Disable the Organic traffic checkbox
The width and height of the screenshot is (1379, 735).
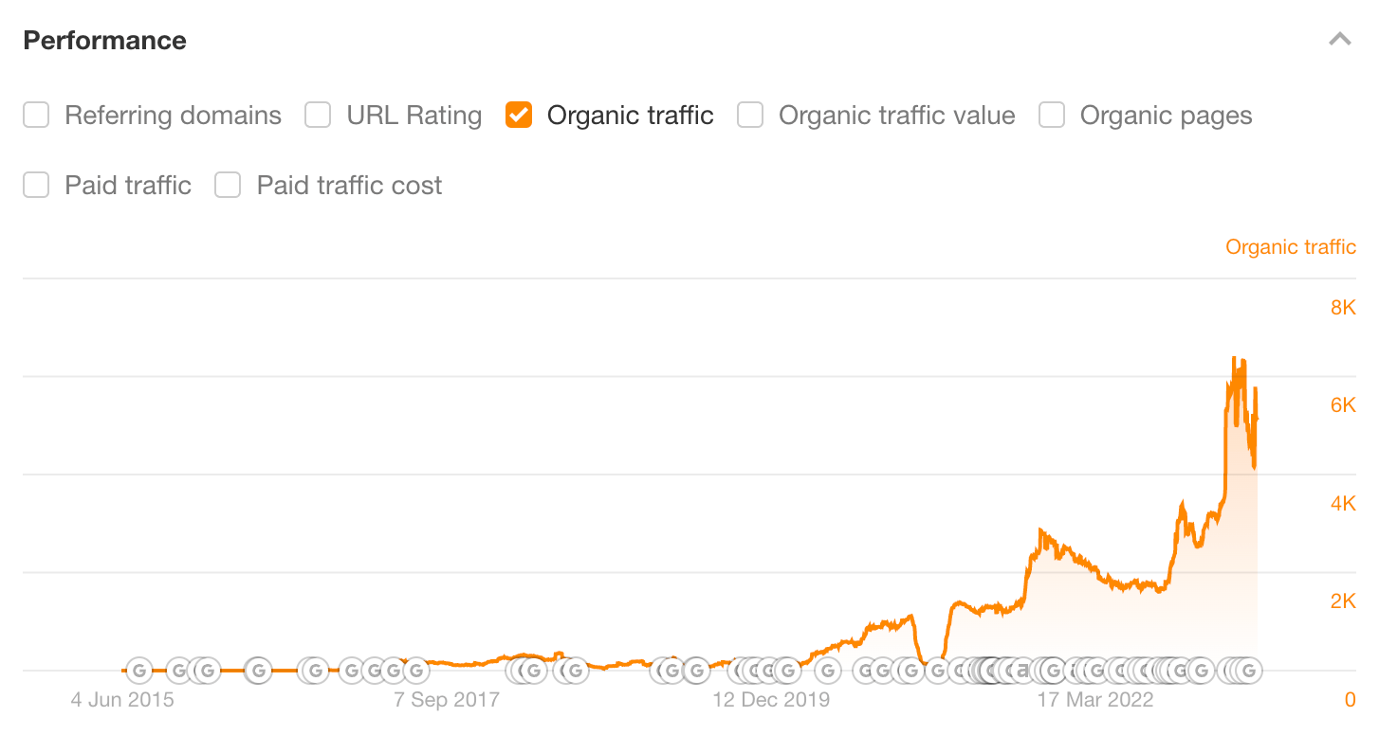518,115
